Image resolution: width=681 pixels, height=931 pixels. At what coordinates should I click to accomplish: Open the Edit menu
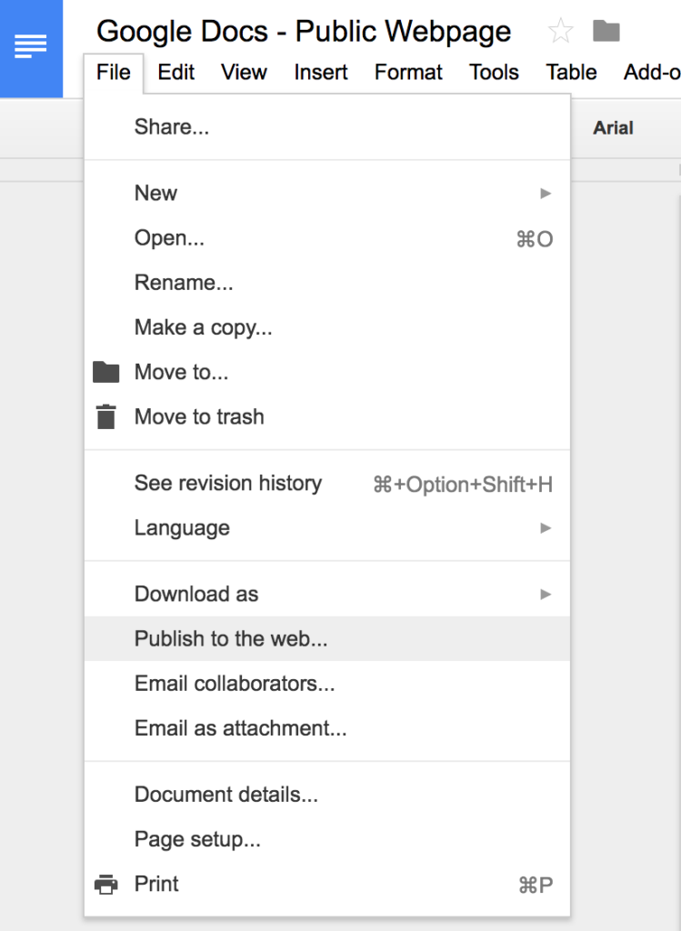click(175, 73)
